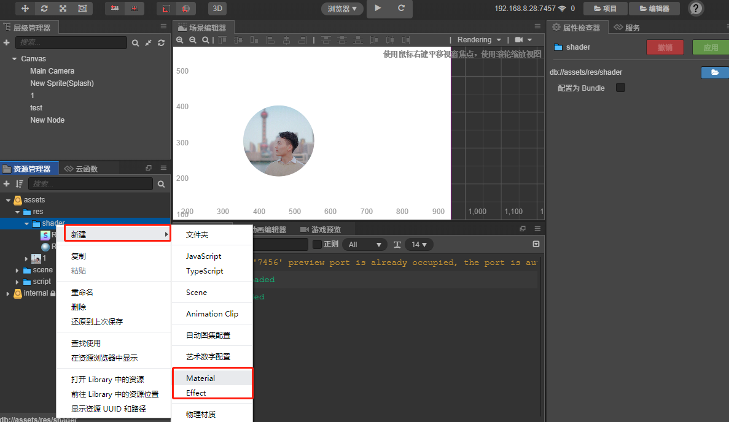Click the green 应用 apply button

point(711,47)
